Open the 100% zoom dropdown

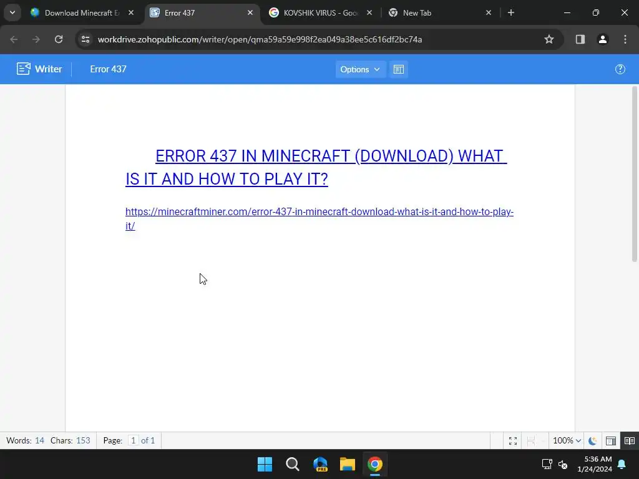(567, 440)
